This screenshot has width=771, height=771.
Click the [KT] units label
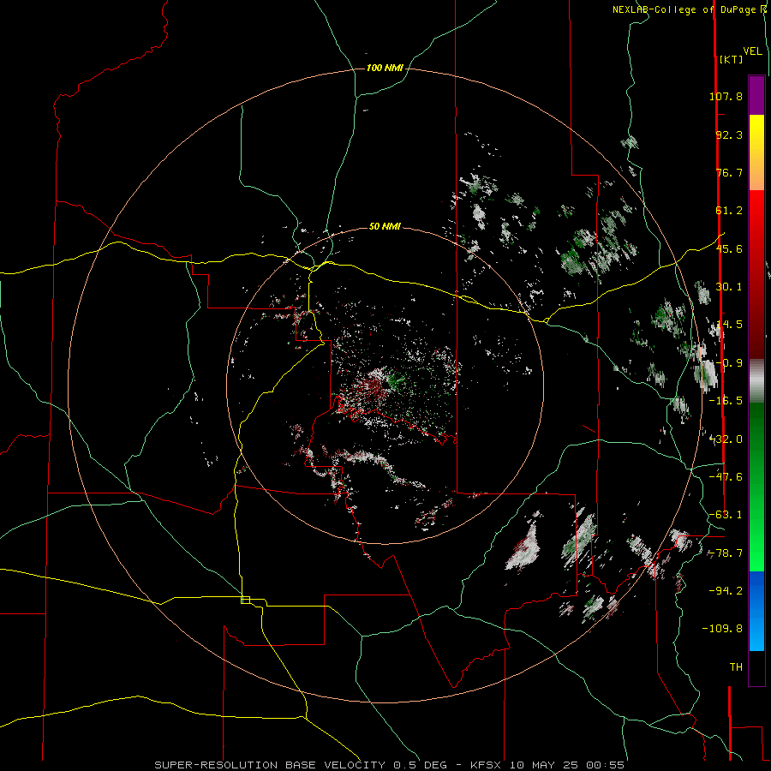pyautogui.click(x=731, y=59)
